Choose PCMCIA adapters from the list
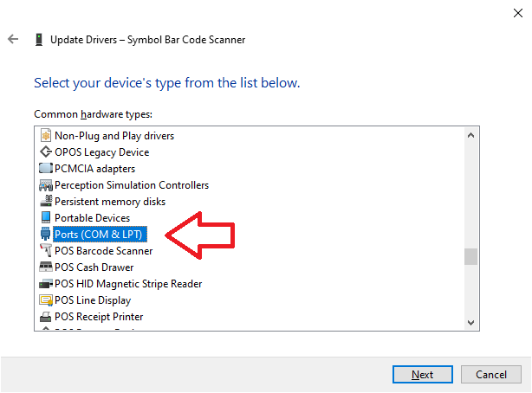Viewport: 532px width, 393px height. coord(94,169)
